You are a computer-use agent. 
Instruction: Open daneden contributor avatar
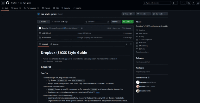[x=138, y=82]
